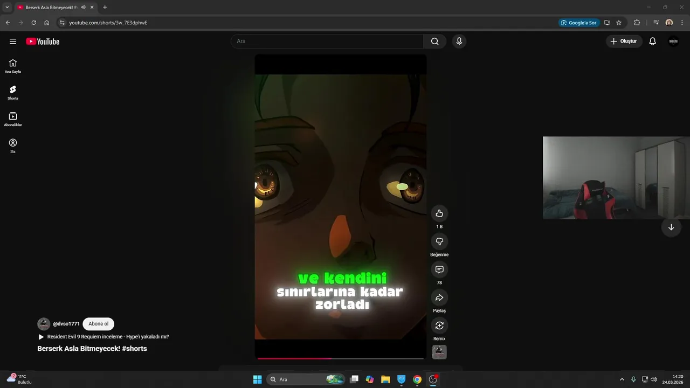Click Google'a Sor in the address bar

tap(578, 23)
